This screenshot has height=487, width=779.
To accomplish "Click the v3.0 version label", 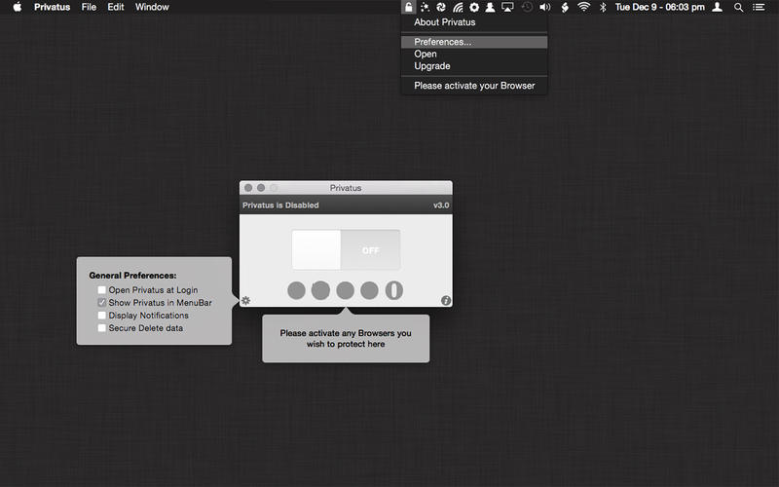I will [441, 206].
